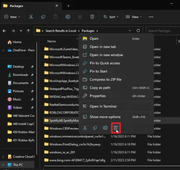Open the 451 Roblox Byfron folder shortcut
Screen dimensions: 180x170
pos(21,140)
